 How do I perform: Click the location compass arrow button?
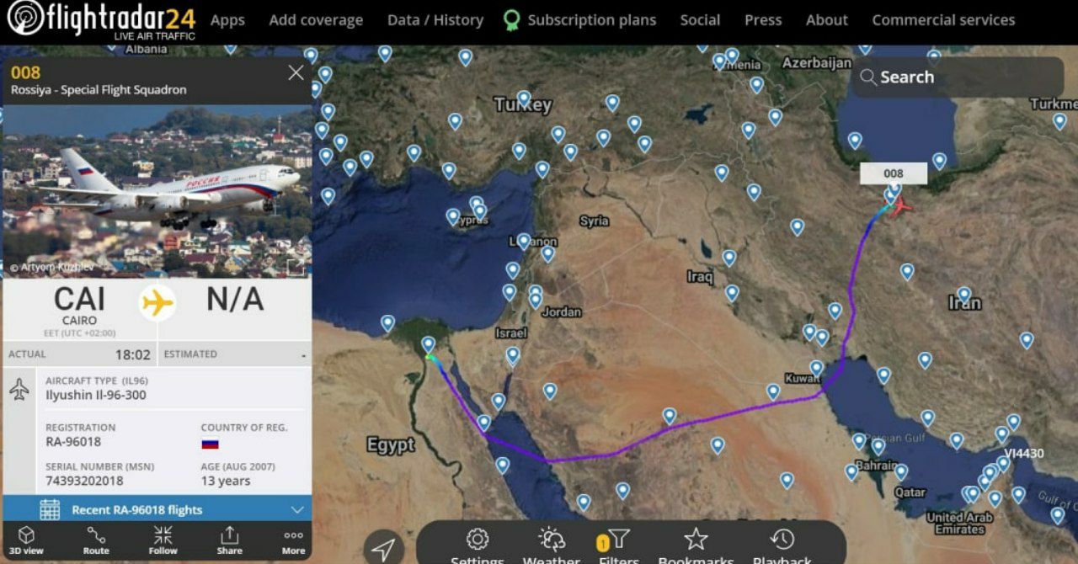point(383,547)
